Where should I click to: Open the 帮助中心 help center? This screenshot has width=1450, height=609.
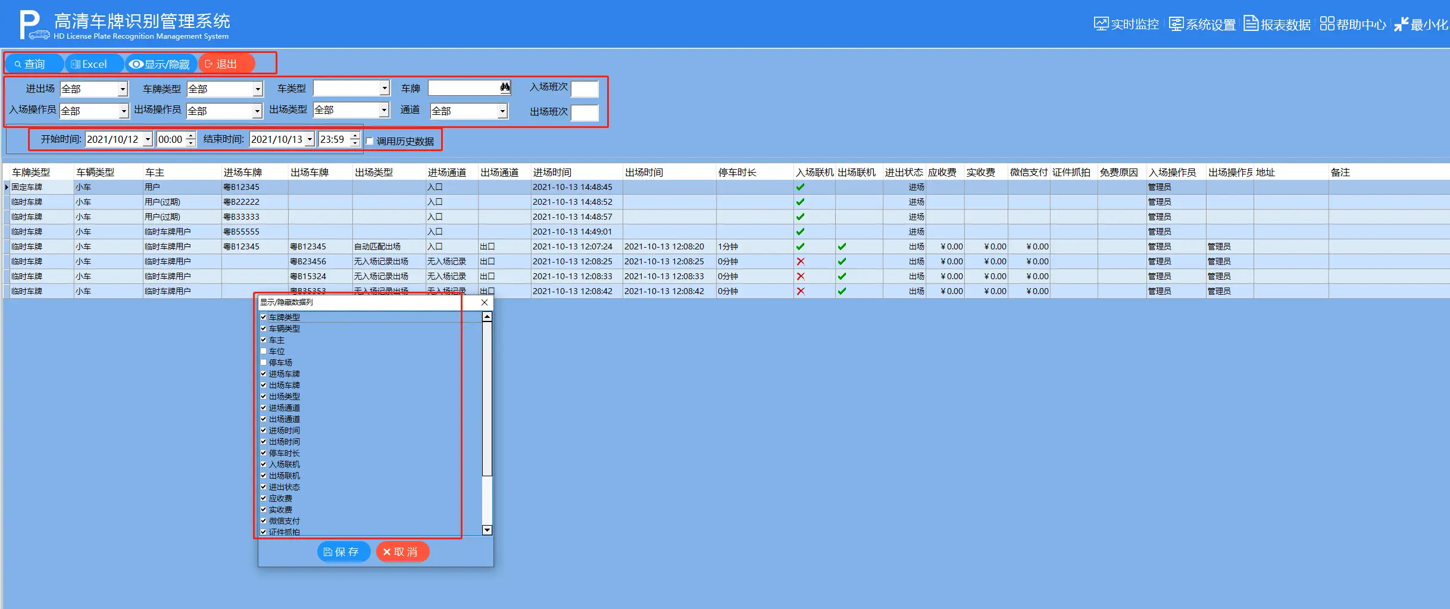(1353, 24)
